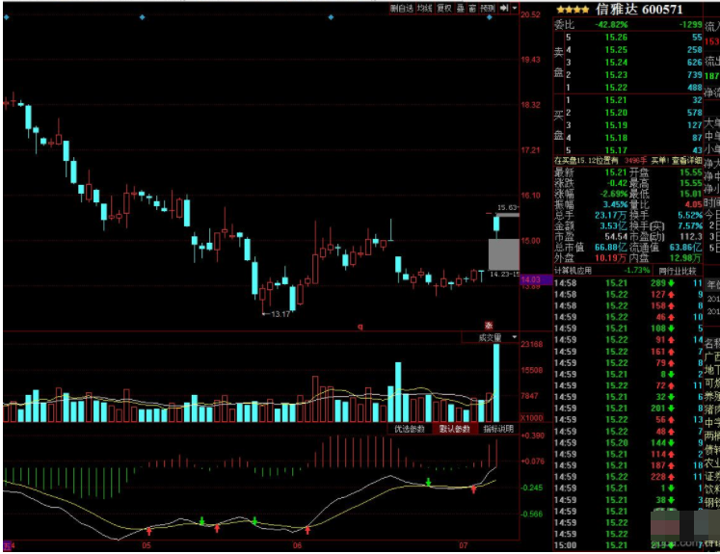Screen dimensions: 720x554
Task: Click the blue diamond marker above latest candle
Action: click(x=489, y=17)
